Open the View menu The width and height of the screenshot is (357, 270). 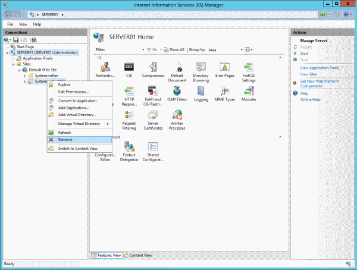23,24
